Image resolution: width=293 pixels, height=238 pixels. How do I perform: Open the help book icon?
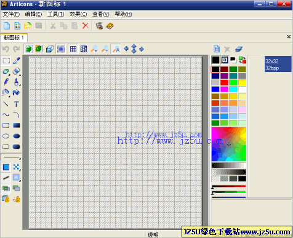(110, 26)
